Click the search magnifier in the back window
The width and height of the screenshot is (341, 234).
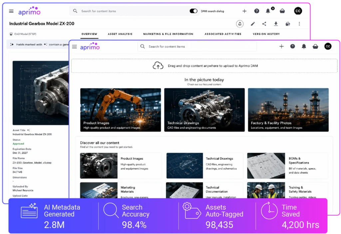75,11
